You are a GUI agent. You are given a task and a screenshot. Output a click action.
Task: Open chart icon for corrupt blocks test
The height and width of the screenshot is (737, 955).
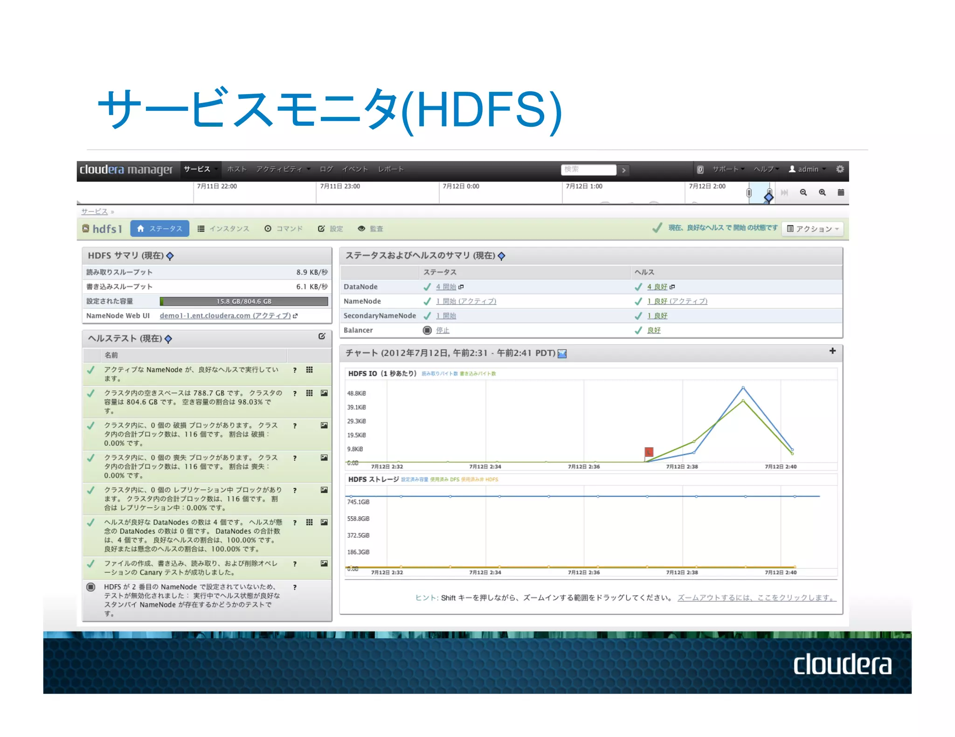click(x=324, y=425)
